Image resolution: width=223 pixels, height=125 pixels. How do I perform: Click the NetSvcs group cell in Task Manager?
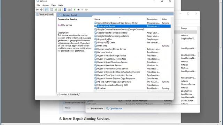185,68
